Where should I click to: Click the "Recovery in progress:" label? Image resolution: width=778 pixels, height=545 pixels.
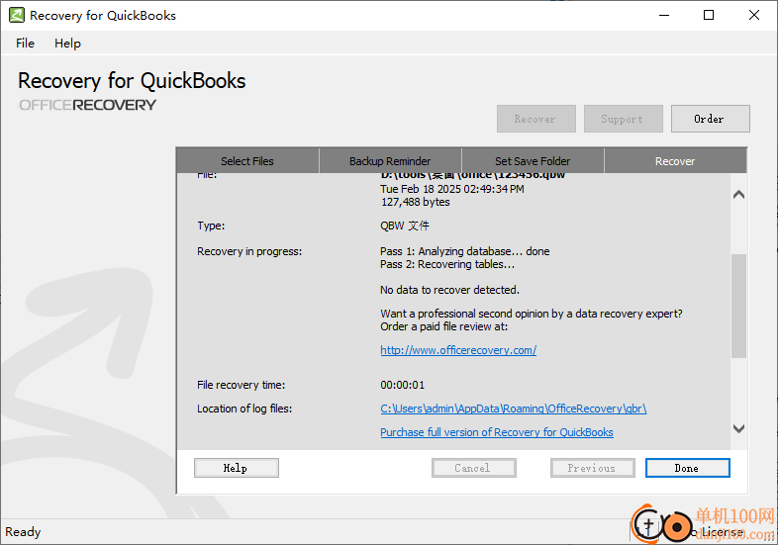coord(249,251)
